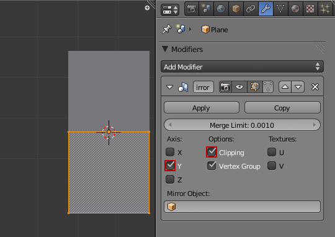This screenshot has height=237, width=335.
Task: Enable the X axis checkbox
Action: pyautogui.click(x=170, y=152)
